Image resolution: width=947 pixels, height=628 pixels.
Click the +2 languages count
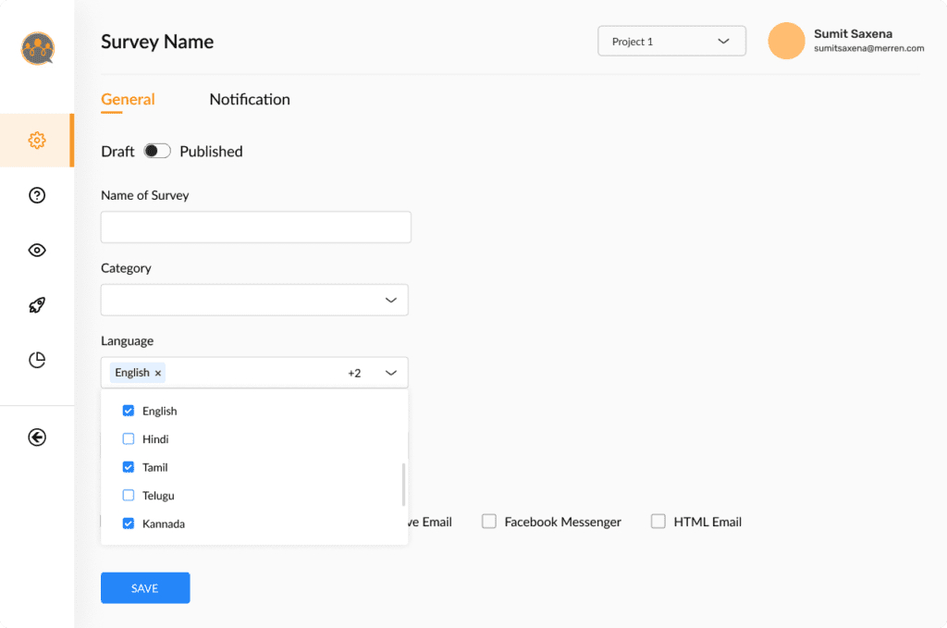pyautogui.click(x=354, y=373)
